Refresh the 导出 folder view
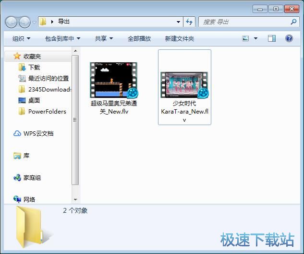Viewport: 304px width, 254px height. point(189,22)
